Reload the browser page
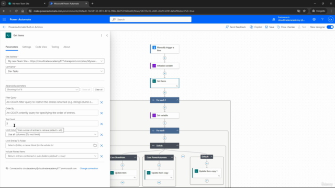Viewport: 335px width, 188px height. (x=16, y=11)
